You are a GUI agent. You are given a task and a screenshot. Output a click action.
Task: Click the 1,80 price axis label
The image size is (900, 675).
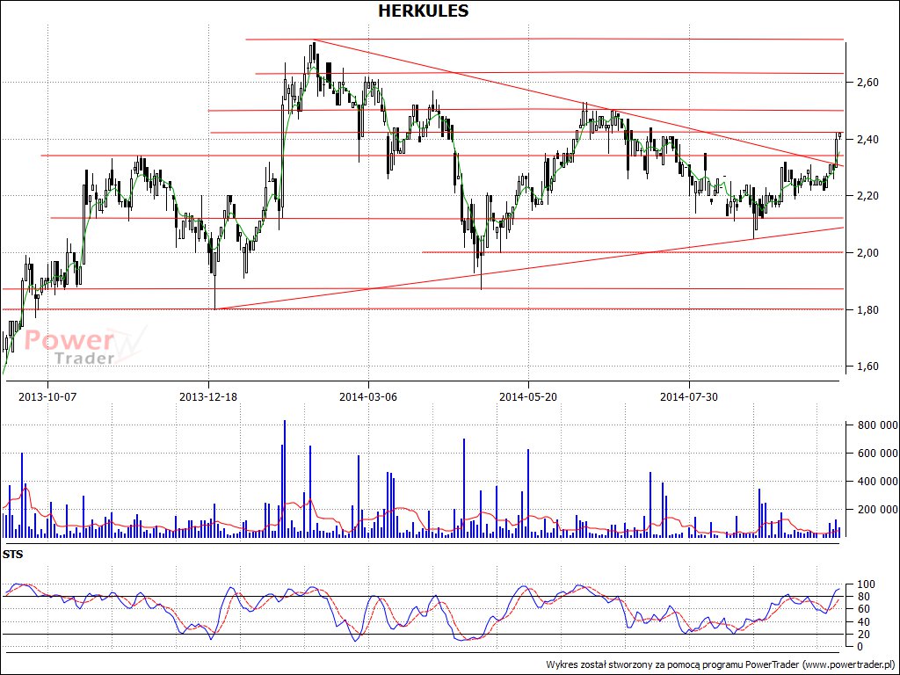pyautogui.click(x=866, y=310)
